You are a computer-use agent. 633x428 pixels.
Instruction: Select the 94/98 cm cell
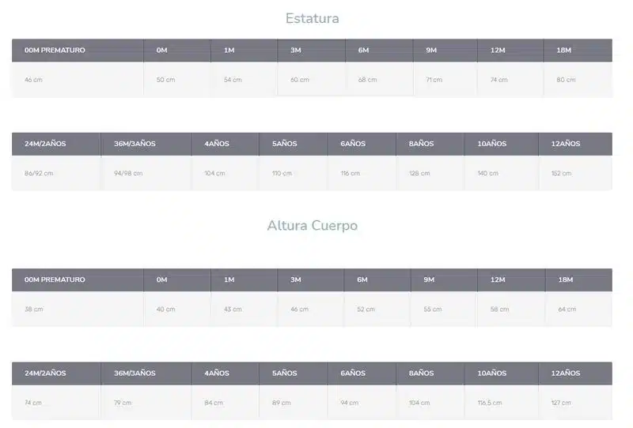click(x=128, y=173)
